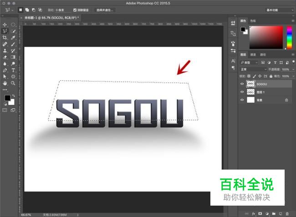296x217 pixels.
Task: Open the Edit Toolbar three-dots menu
Action: pyautogui.click(x=5, y=90)
